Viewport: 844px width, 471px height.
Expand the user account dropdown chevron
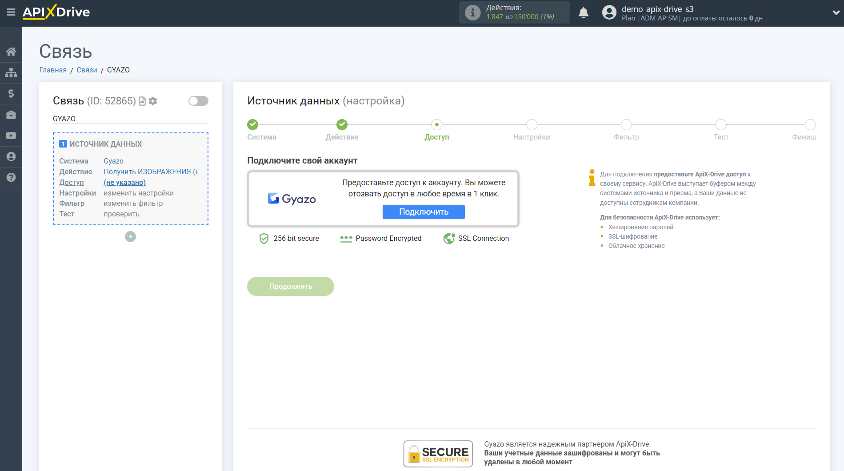[836, 13]
